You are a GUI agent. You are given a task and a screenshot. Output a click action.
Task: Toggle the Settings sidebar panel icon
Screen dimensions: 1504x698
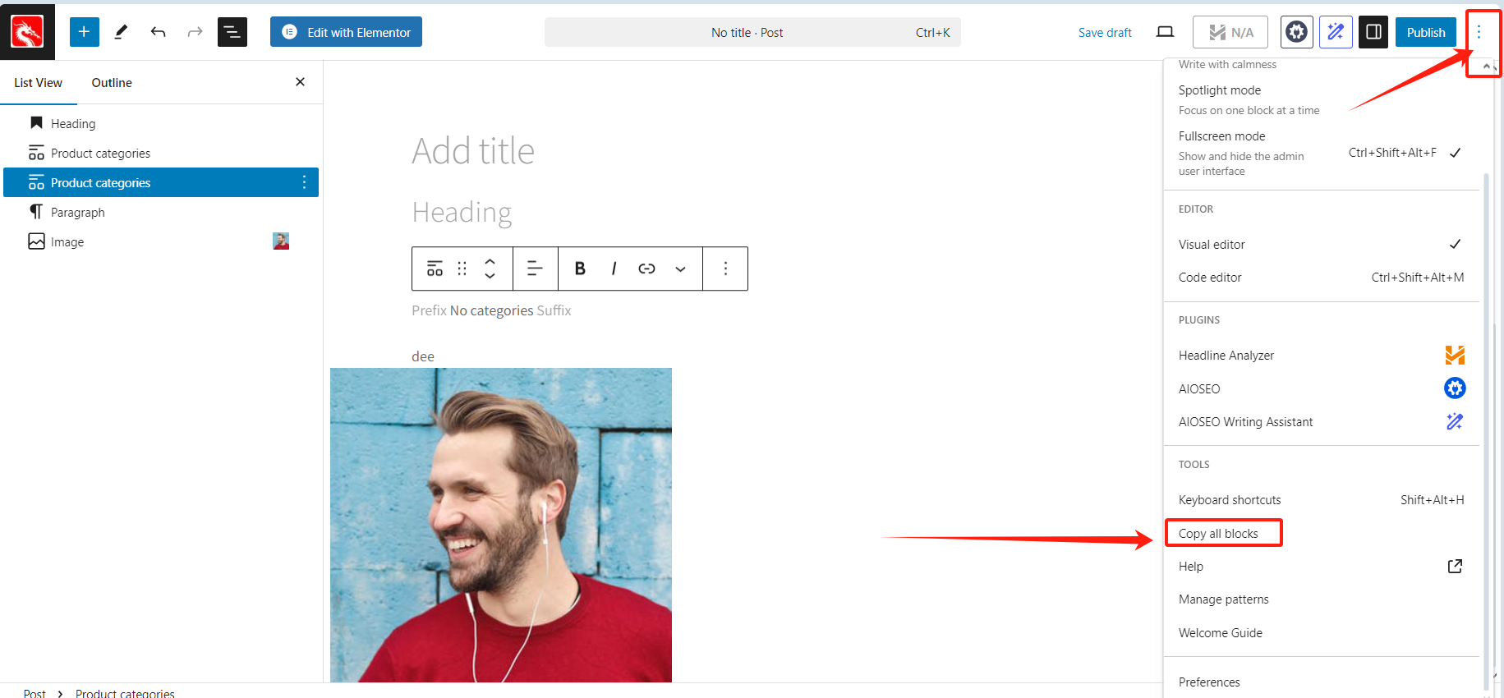tap(1373, 32)
